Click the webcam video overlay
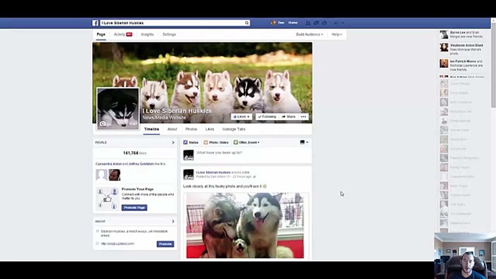Screen dimensions: 496x279 pyautogui.click(x=465, y=256)
